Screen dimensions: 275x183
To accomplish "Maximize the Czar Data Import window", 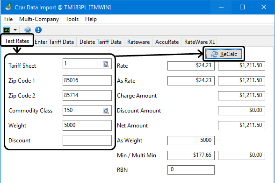I will pos(242,7).
